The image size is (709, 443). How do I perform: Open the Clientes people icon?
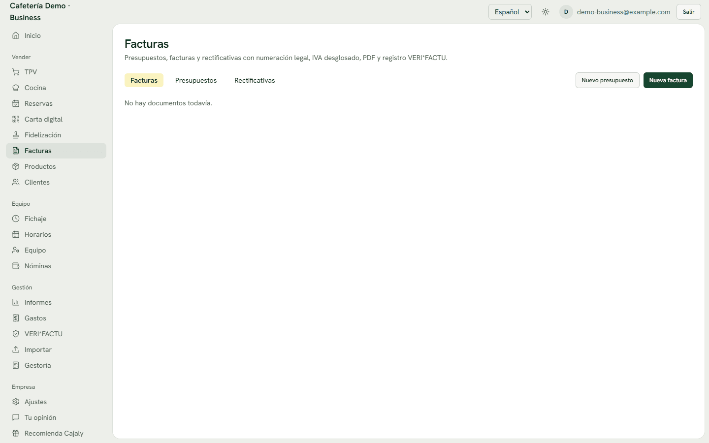(x=16, y=182)
